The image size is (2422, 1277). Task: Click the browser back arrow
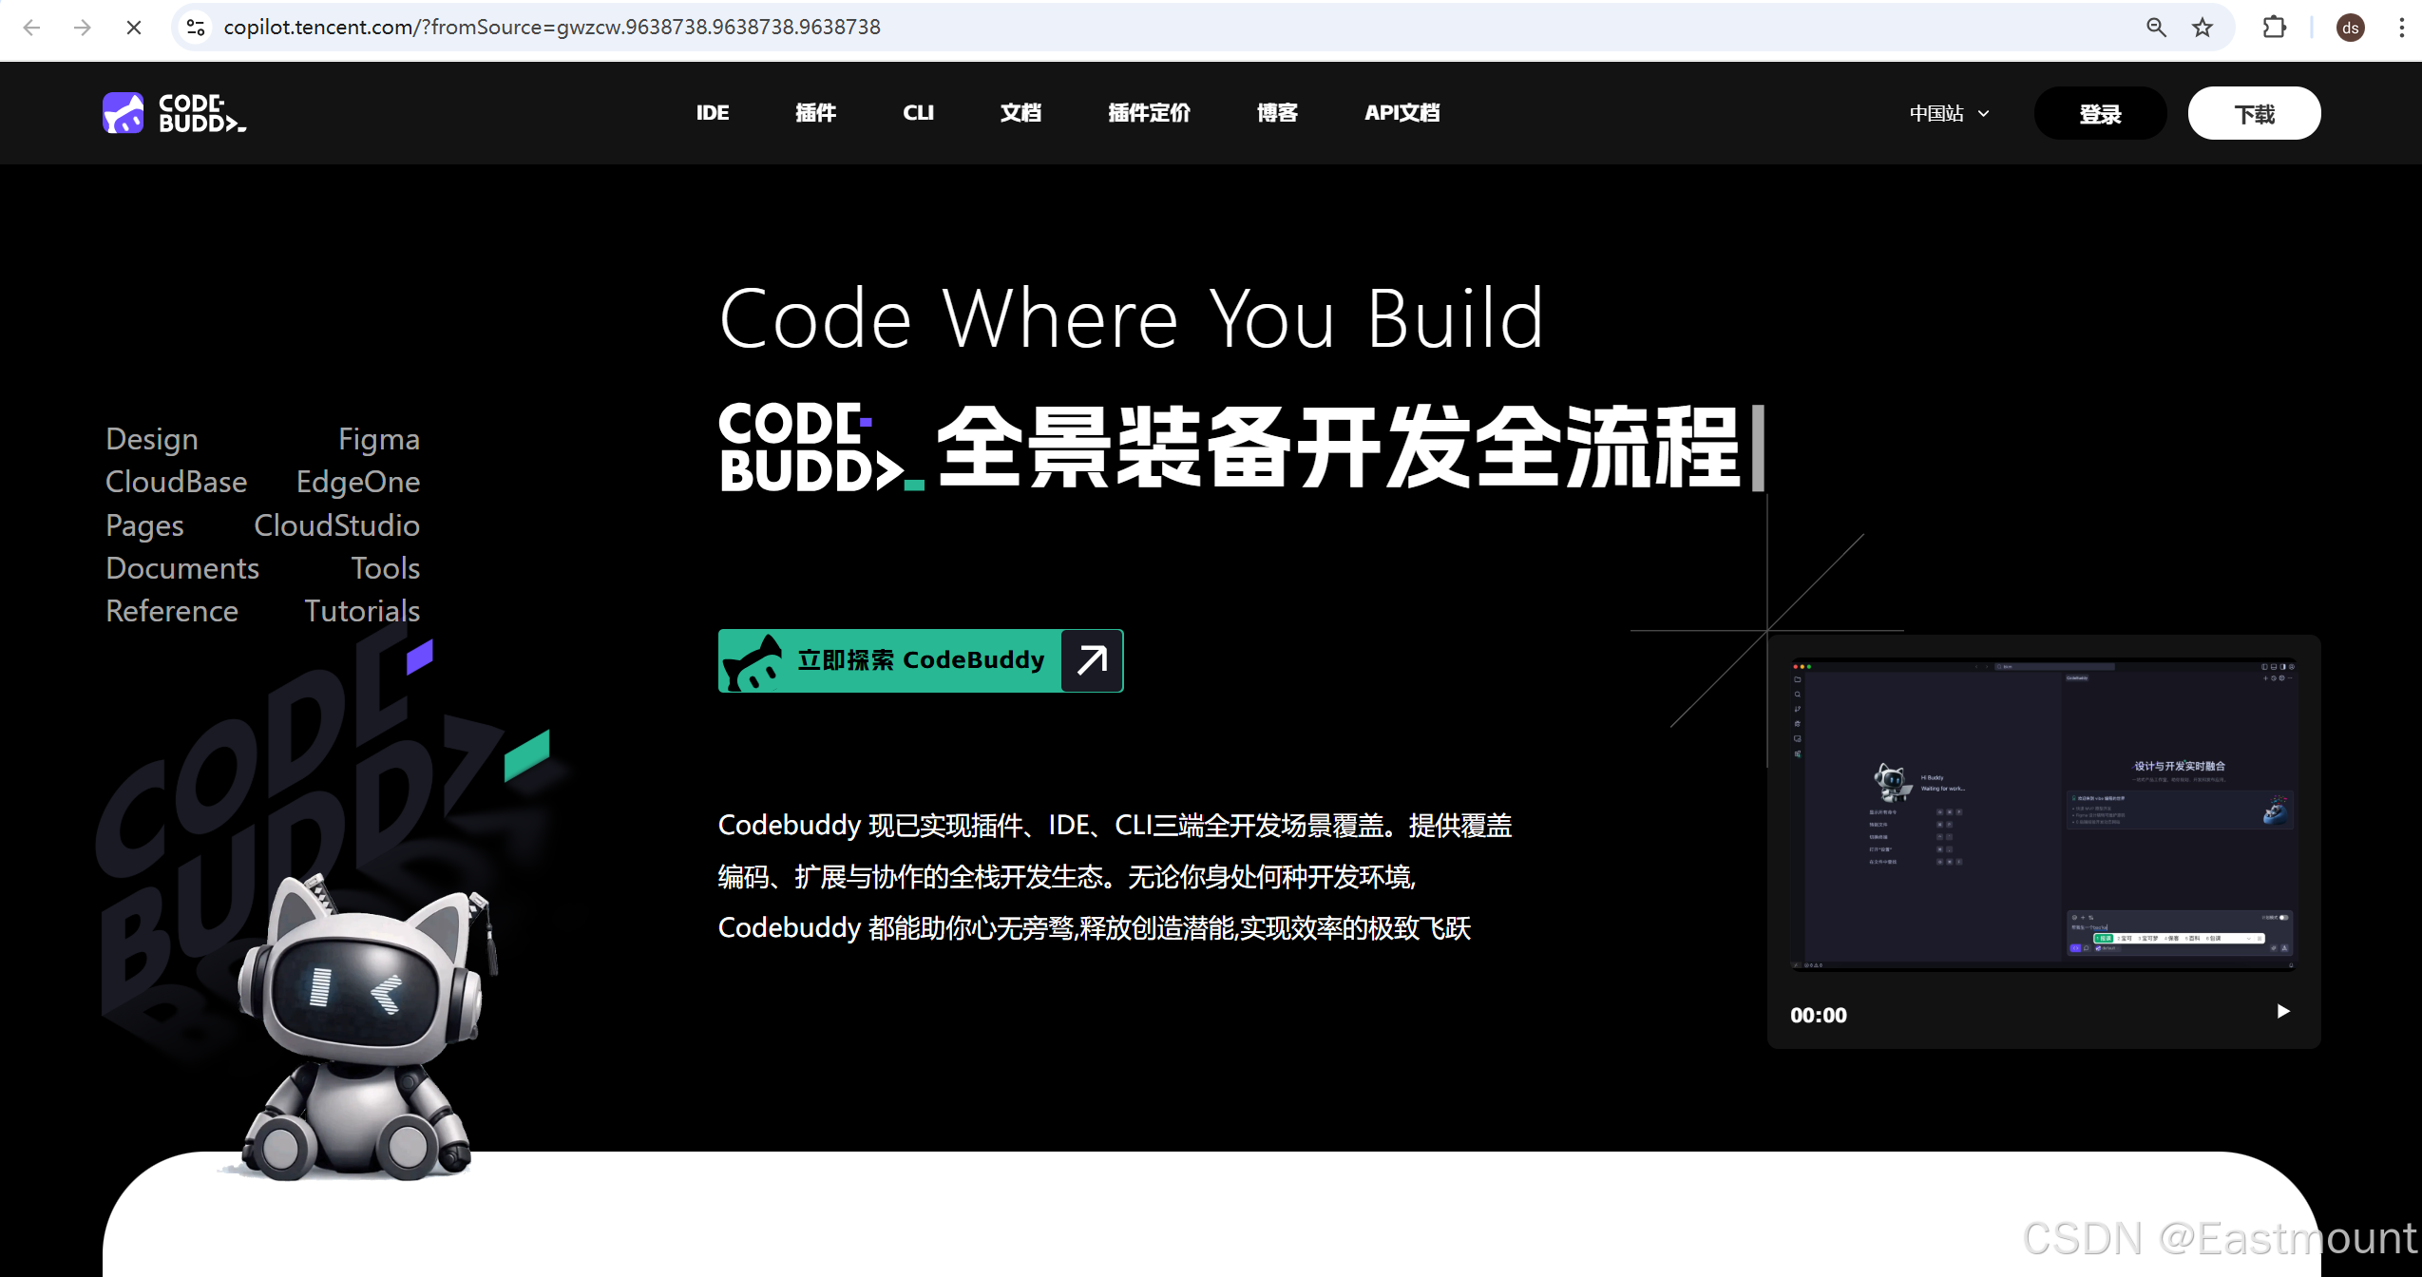pos(31,28)
